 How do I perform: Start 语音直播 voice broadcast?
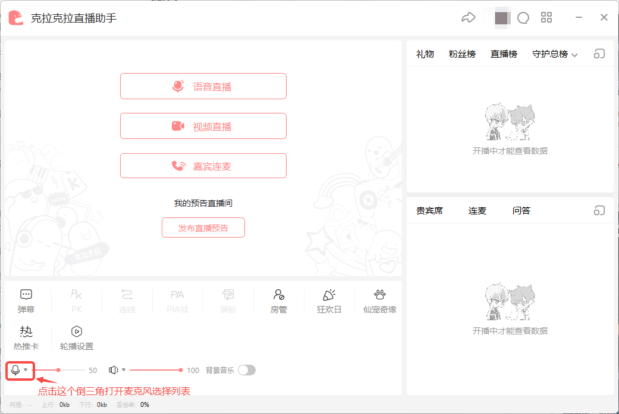(x=203, y=86)
